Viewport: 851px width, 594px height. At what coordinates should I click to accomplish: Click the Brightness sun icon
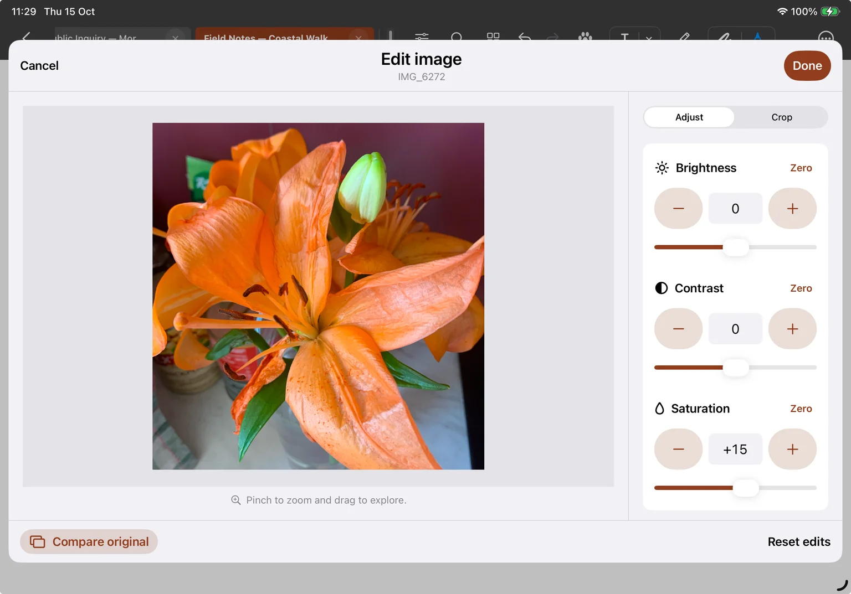click(x=662, y=168)
